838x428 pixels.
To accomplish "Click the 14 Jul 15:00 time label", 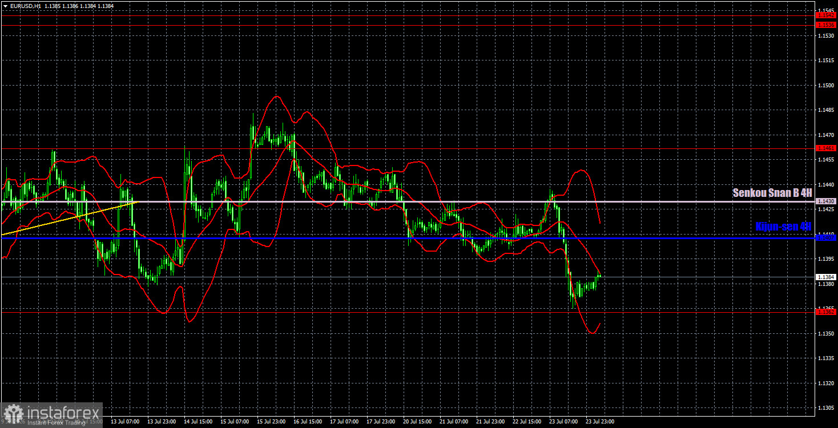I will 198,422.
